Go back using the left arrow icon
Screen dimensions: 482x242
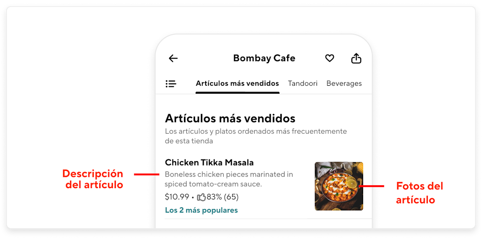point(173,59)
